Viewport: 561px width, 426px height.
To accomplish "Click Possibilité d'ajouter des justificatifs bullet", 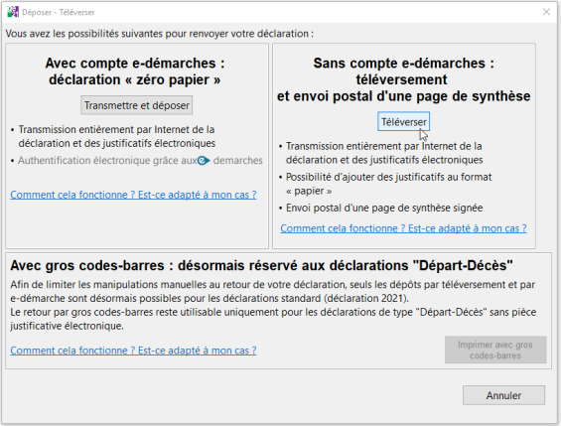I will [x=389, y=184].
